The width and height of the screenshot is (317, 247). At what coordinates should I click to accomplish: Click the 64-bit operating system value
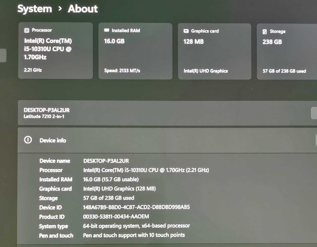[x=137, y=226]
